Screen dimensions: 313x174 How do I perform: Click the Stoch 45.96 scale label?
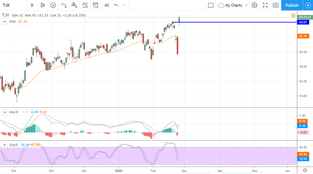pyautogui.click(x=303, y=154)
